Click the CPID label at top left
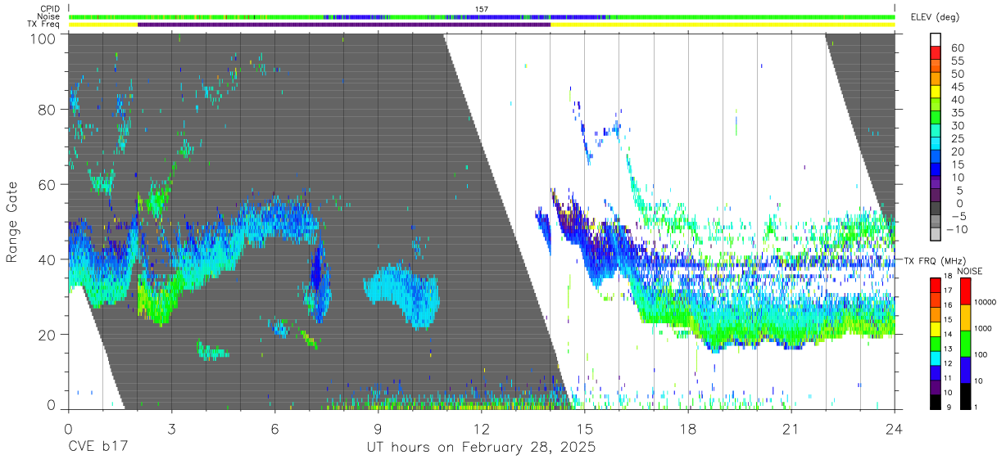This screenshot has height=464, width=1006. tap(50, 9)
